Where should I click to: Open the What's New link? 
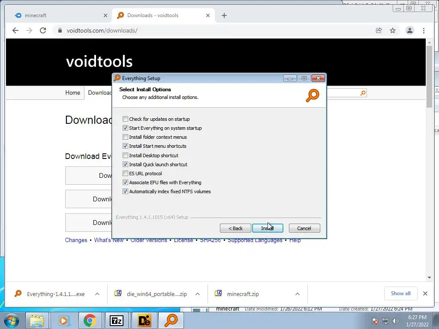(x=108, y=240)
